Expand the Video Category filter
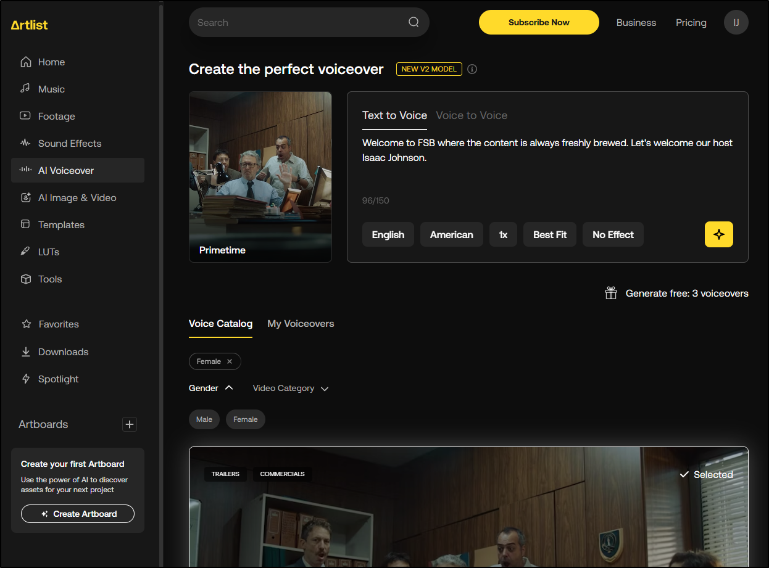769x568 pixels. tap(291, 389)
